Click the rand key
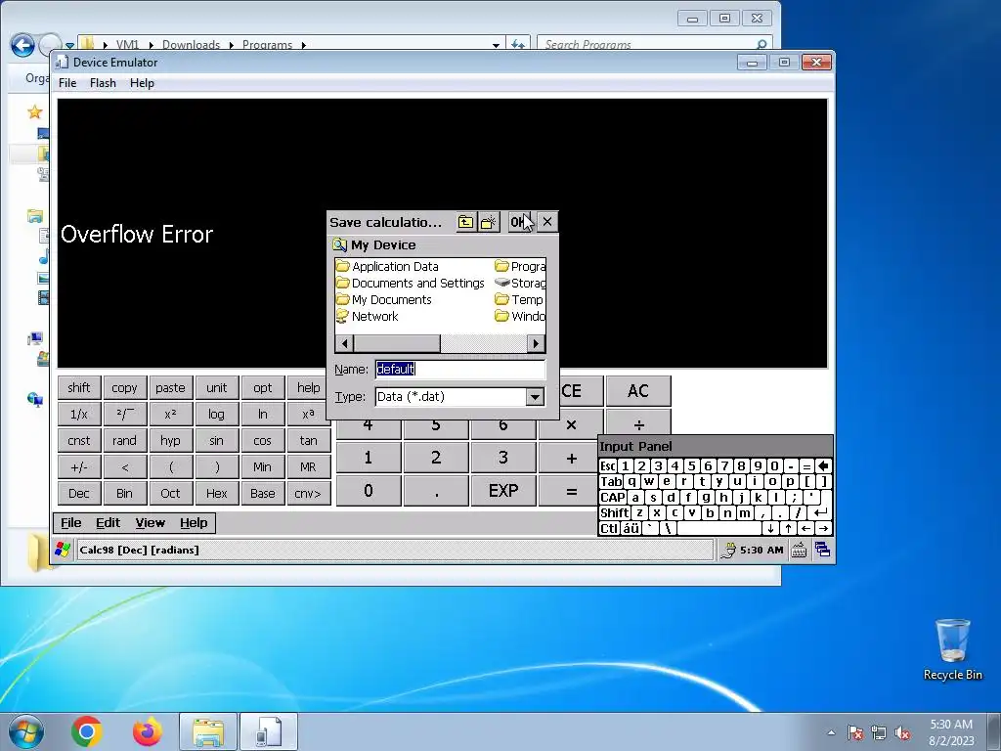Screen dimensions: 1001x751 coord(124,441)
